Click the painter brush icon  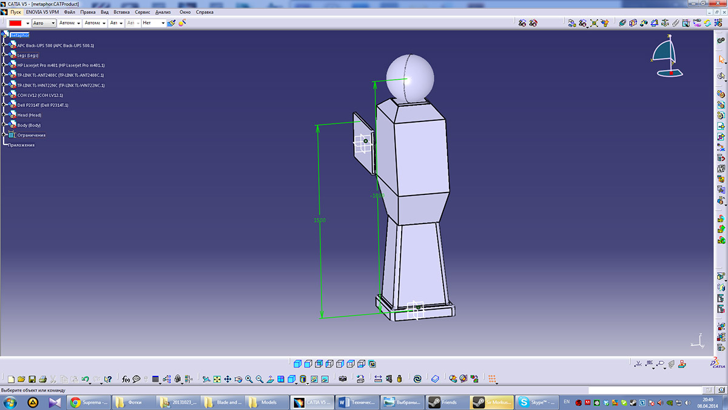click(x=172, y=23)
